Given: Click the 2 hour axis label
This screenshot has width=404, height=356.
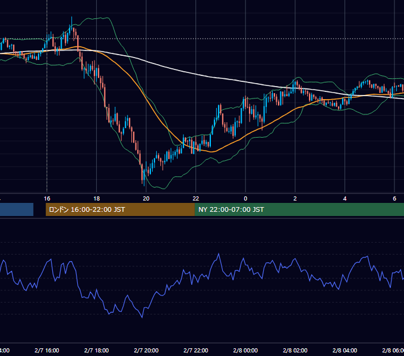Looking at the screenshot, I should click(x=295, y=199).
